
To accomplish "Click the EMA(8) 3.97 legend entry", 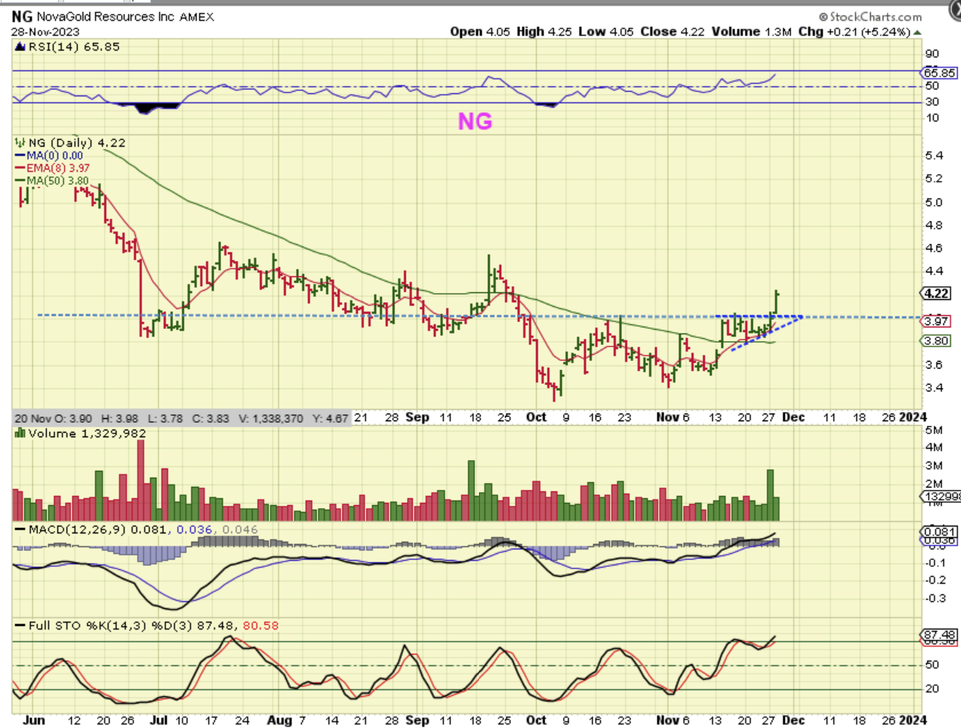I will tap(58, 168).
